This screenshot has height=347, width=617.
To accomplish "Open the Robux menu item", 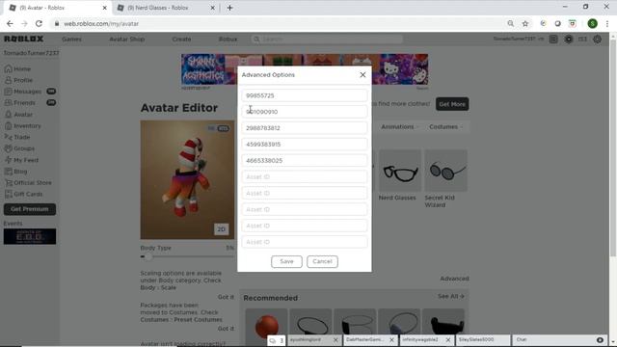I will point(228,40).
